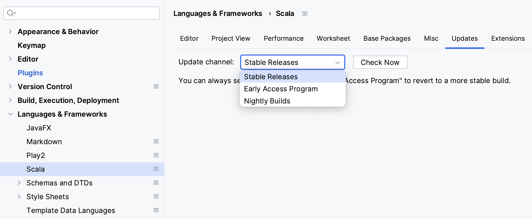
Task: Click the search icon in settings search field
Action: [11, 13]
